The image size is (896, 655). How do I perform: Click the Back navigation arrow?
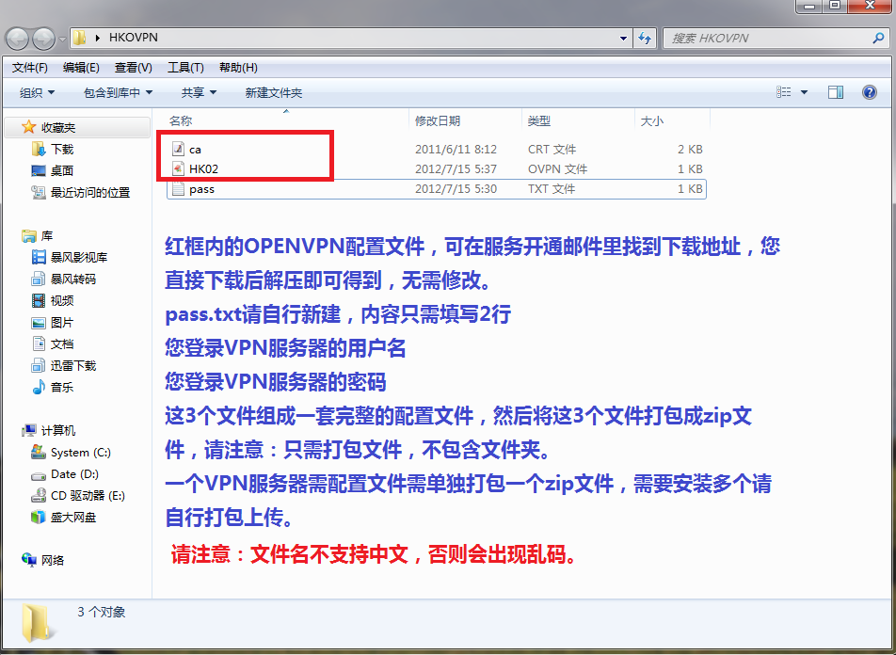18,39
